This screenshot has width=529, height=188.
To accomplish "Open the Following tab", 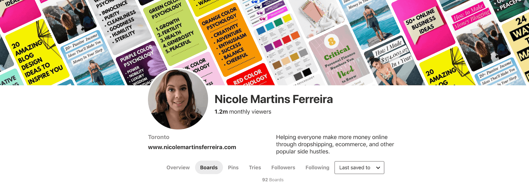I will tap(317, 167).
